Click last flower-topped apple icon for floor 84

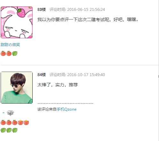tap(26, 122)
